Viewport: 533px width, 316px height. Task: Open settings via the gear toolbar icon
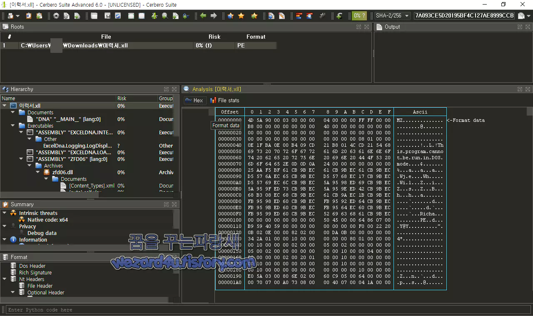click(56, 16)
